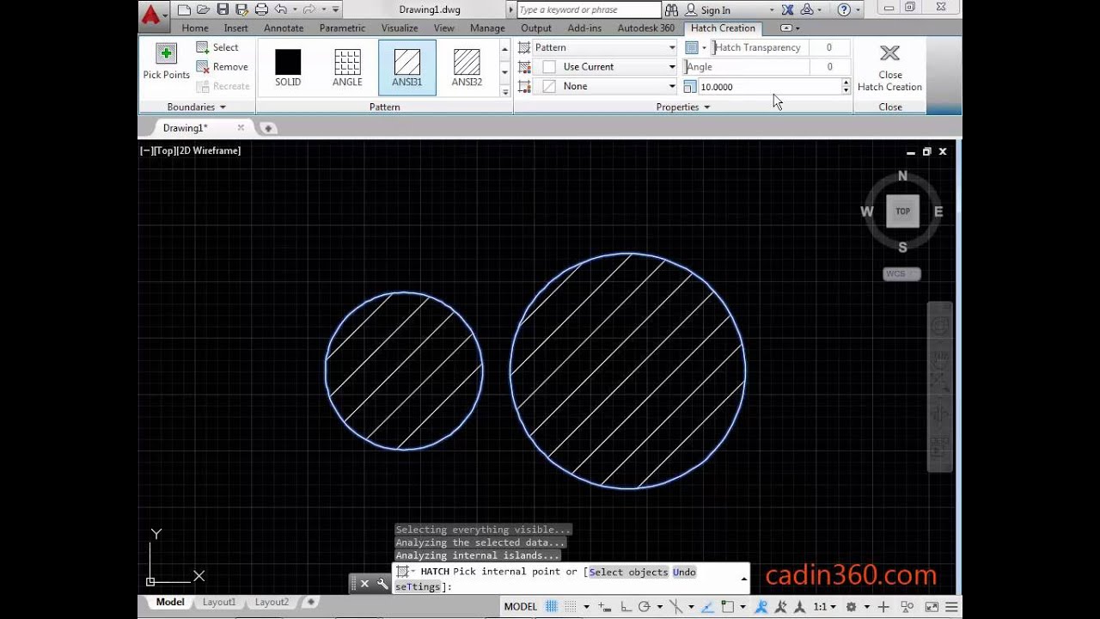Viewport: 1100px width, 619px height.
Task: Switch to the Drawing1 file tab
Action: point(186,128)
